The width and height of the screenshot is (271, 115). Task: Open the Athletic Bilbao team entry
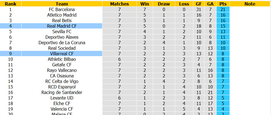pos(62,59)
